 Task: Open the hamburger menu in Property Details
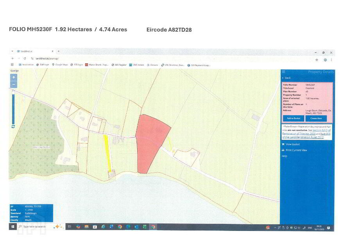coord(283,72)
